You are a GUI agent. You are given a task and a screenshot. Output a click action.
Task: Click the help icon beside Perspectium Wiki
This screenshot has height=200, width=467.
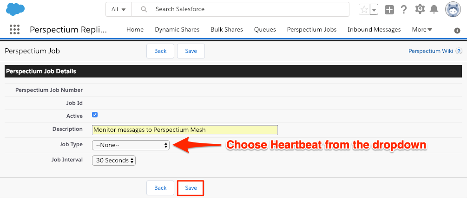coord(459,51)
